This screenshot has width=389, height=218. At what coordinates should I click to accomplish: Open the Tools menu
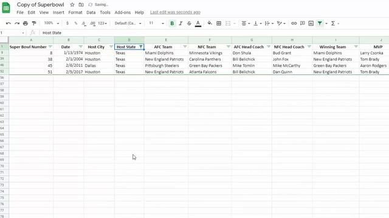pos(105,12)
